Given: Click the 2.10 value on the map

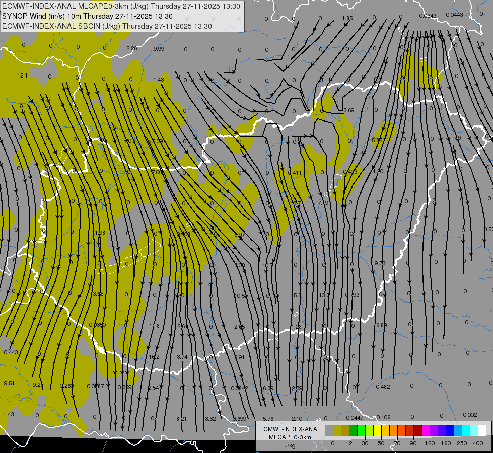Looking at the screenshot, I should 297,419.
